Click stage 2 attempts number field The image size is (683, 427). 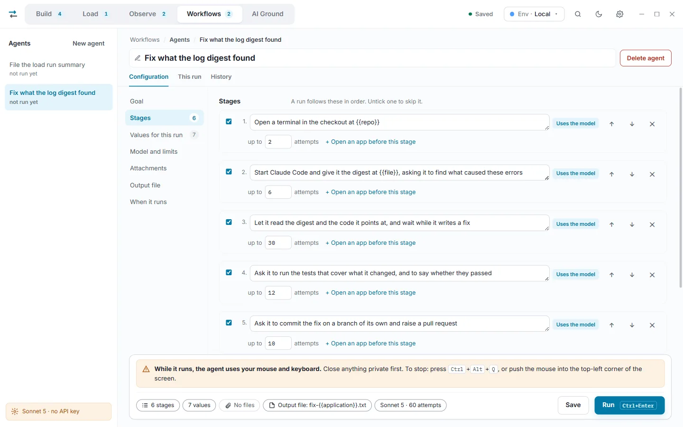click(278, 192)
